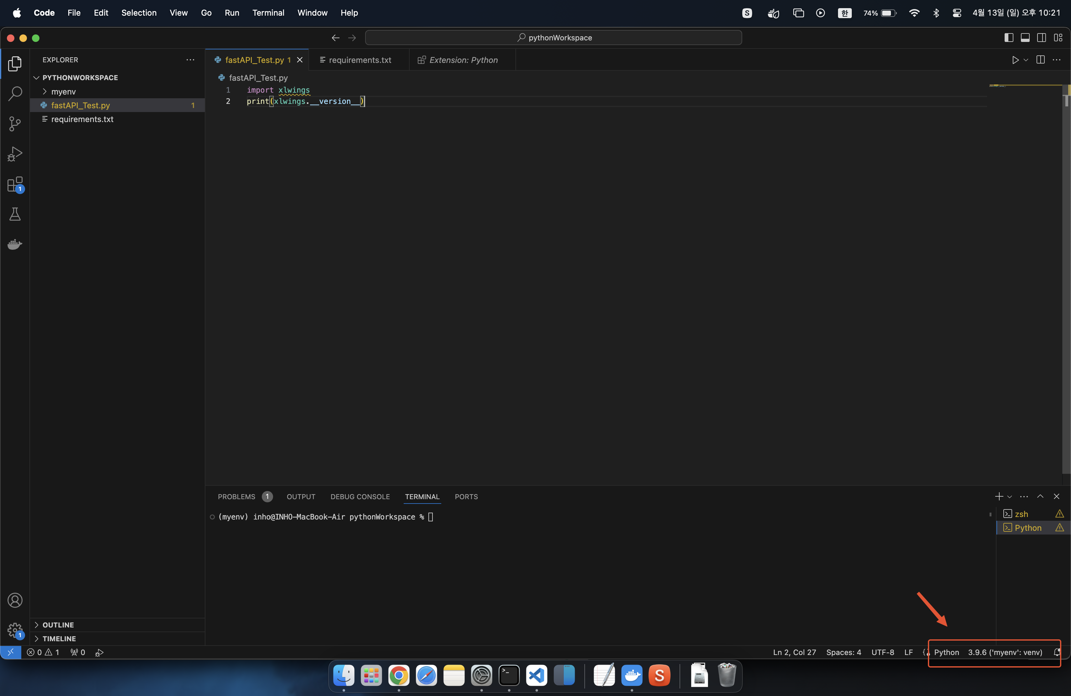Toggle the primary side bar visibility
1071x696 pixels.
click(1008, 38)
